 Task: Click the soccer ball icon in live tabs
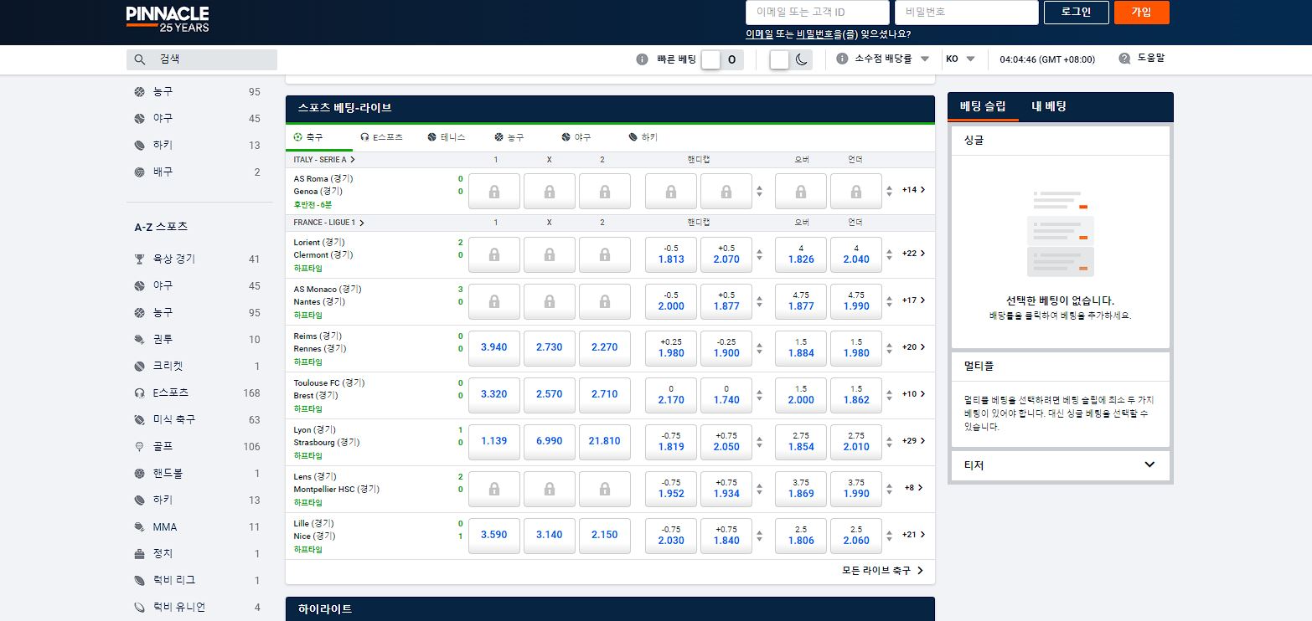click(298, 137)
